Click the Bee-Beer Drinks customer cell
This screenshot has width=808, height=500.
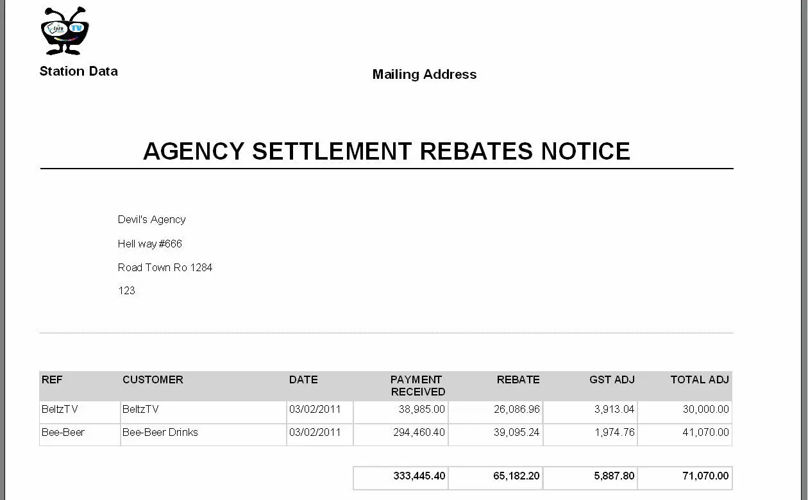[x=160, y=433]
